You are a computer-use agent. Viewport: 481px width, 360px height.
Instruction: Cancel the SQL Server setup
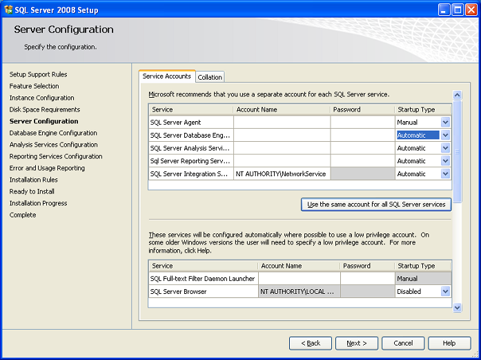[x=403, y=343]
